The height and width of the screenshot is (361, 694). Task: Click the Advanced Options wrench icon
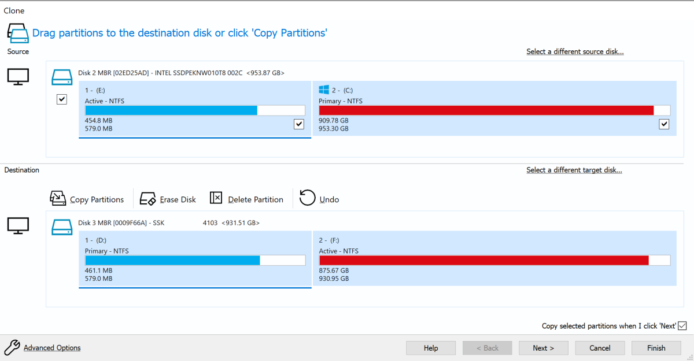(x=12, y=347)
